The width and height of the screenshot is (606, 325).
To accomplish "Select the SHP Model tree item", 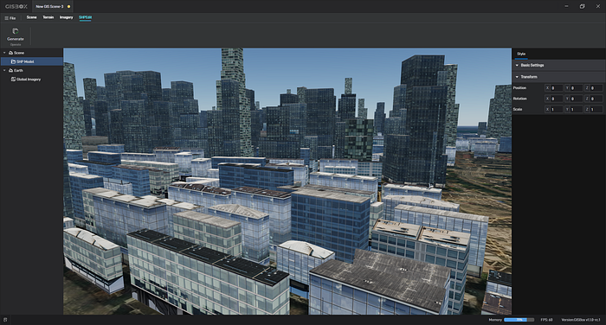I will click(32, 61).
